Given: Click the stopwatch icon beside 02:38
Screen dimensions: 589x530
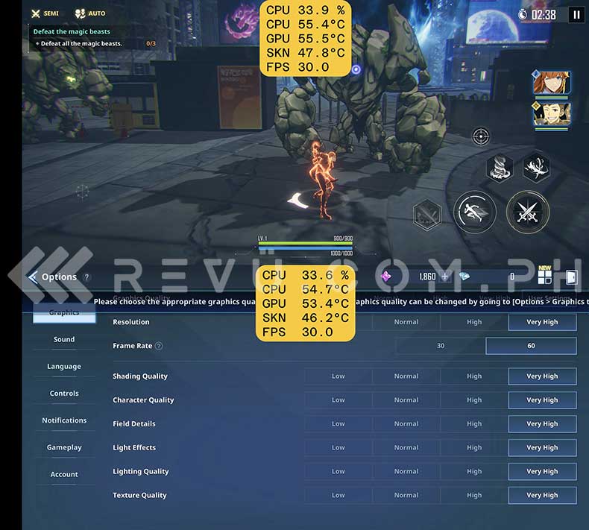Looking at the screenshot, I should 522,15.
